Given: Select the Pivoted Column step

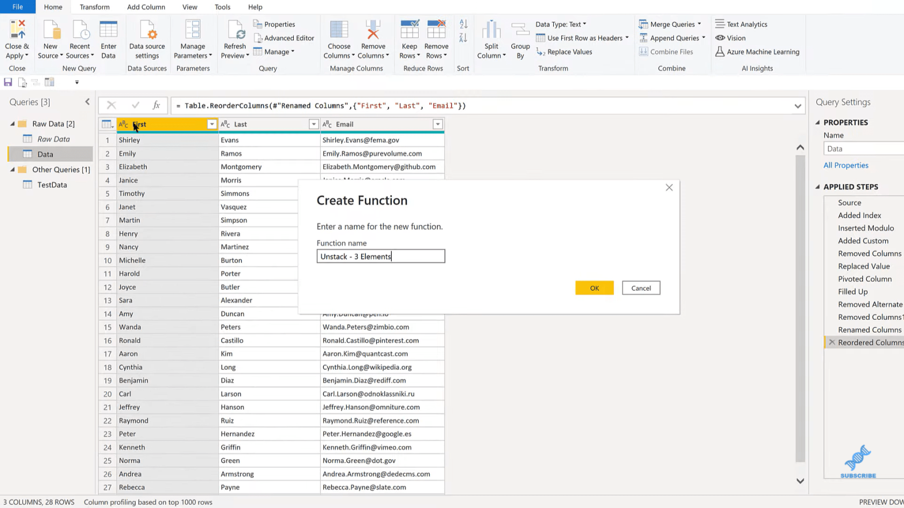Looking at the screenshot, I should pyautogui.click(x=864, y=279).
